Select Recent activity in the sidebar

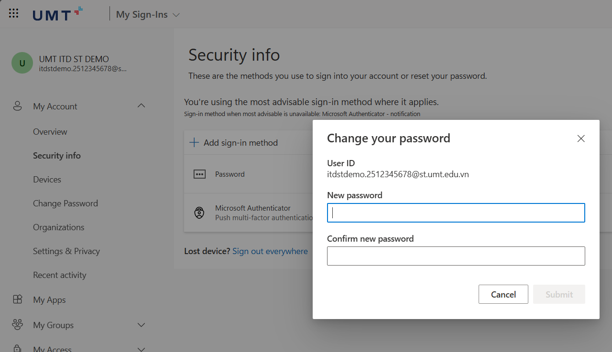point(60,275)
